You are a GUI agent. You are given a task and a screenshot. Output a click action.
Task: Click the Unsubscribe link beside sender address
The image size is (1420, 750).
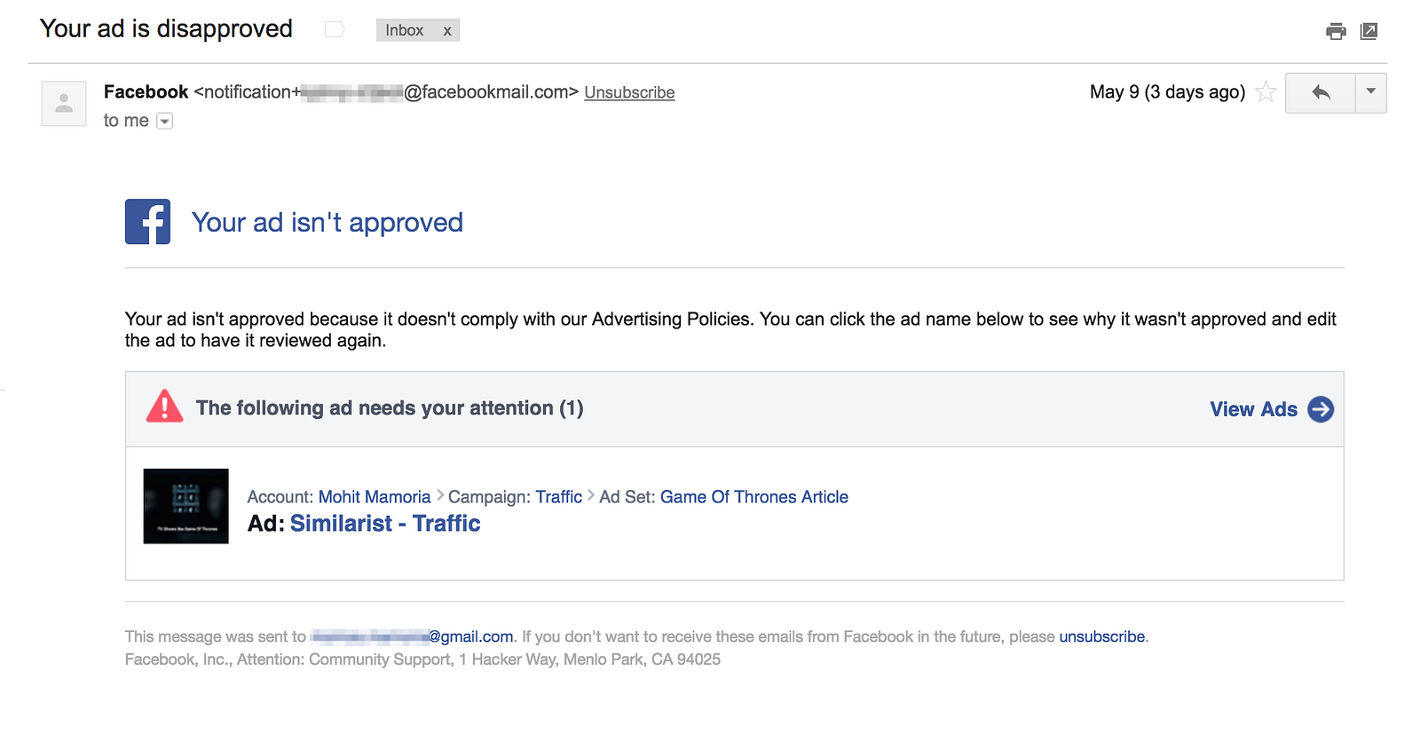coord(629,93)
